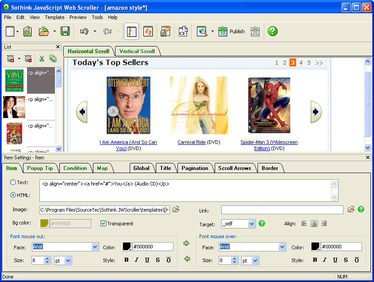Click the Bg color swatch

coord(44,224)
